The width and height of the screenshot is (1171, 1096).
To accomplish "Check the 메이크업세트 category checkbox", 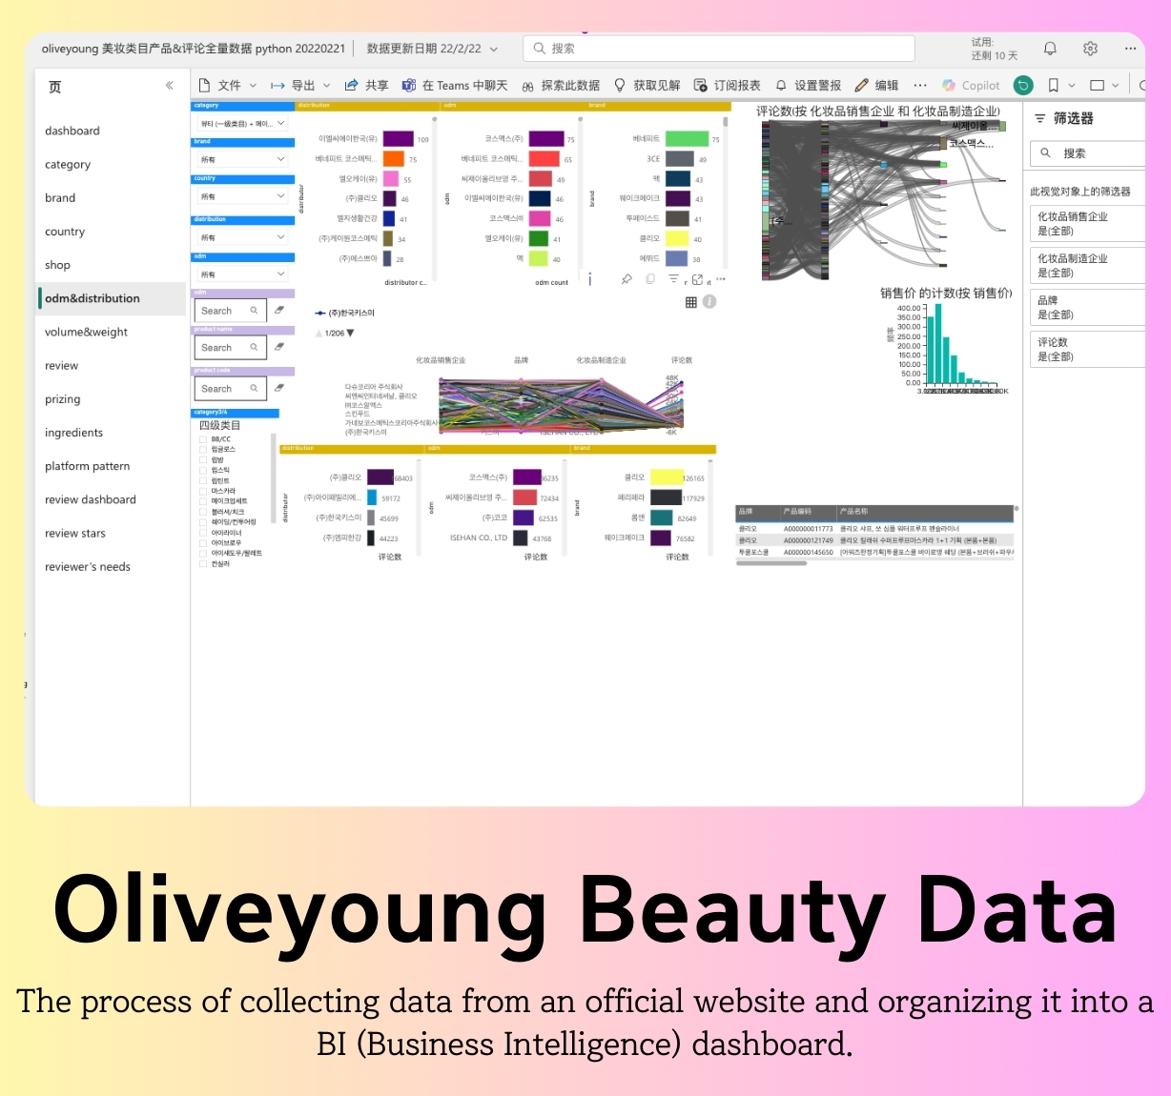I will [203, 501].
